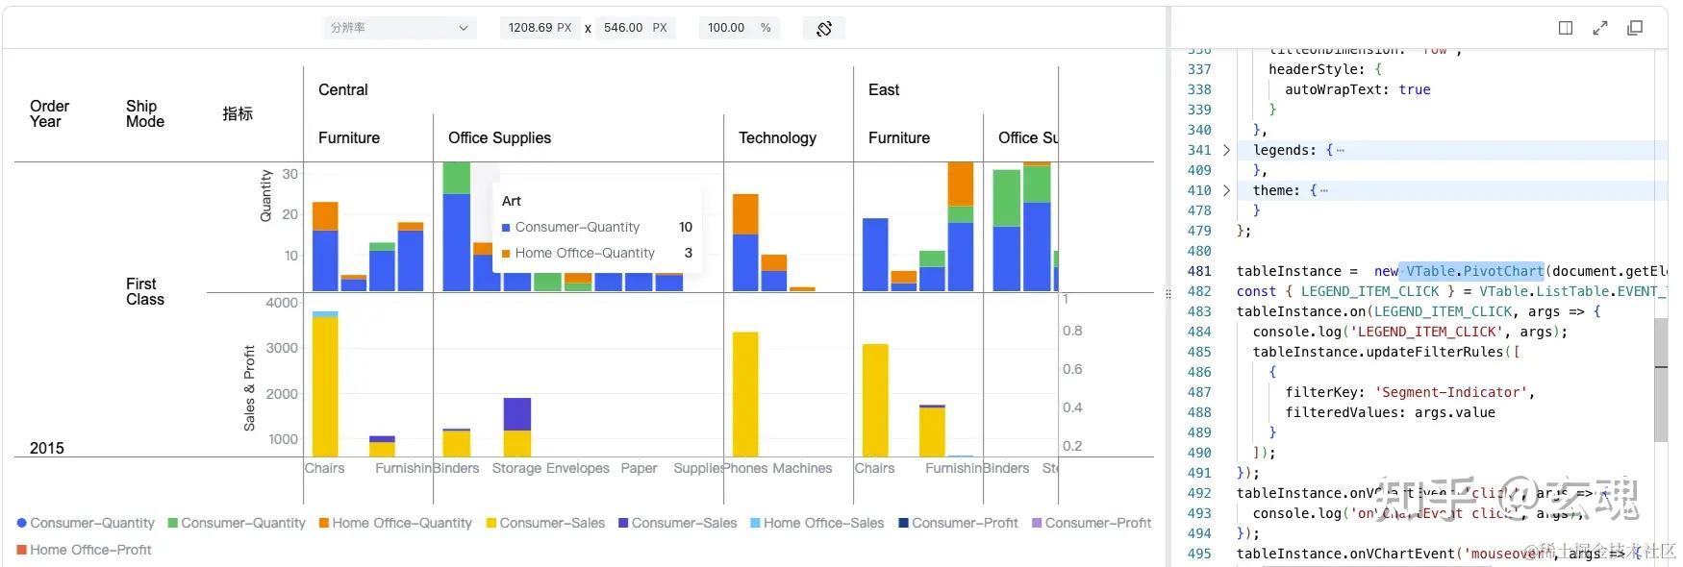Image resolution: width=1683 pixels, height=567 pixels.
Task: Click the code editor vertical scrollbar
Action: [x=1661, y=380]
